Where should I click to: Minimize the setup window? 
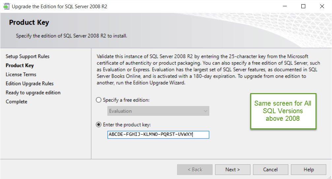click(285, 6)
